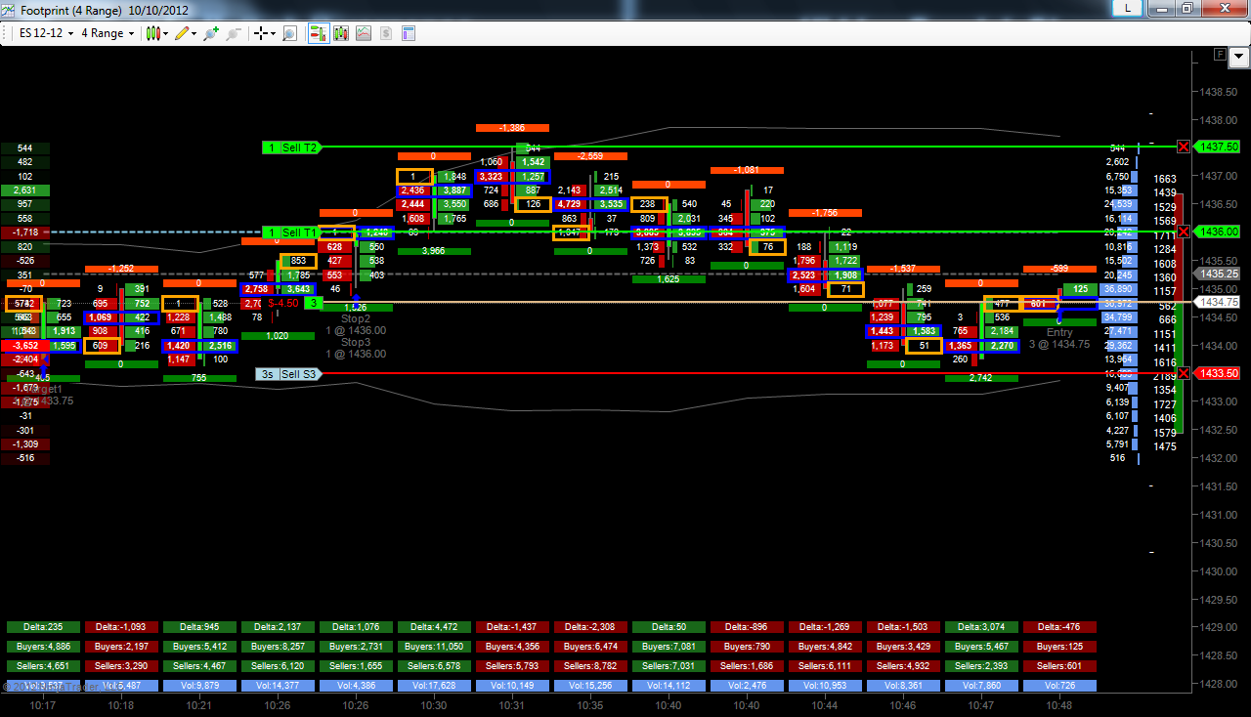
Task: Click the 1437.50 green price marker
Action: (x=1218, y=147)
